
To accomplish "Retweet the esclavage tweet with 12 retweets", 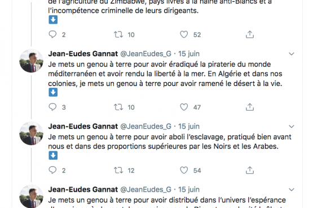I will (x=118, y=170).
